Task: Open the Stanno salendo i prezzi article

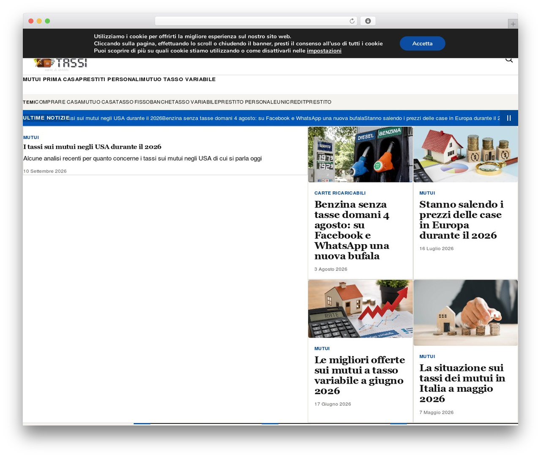Action: 462,220
